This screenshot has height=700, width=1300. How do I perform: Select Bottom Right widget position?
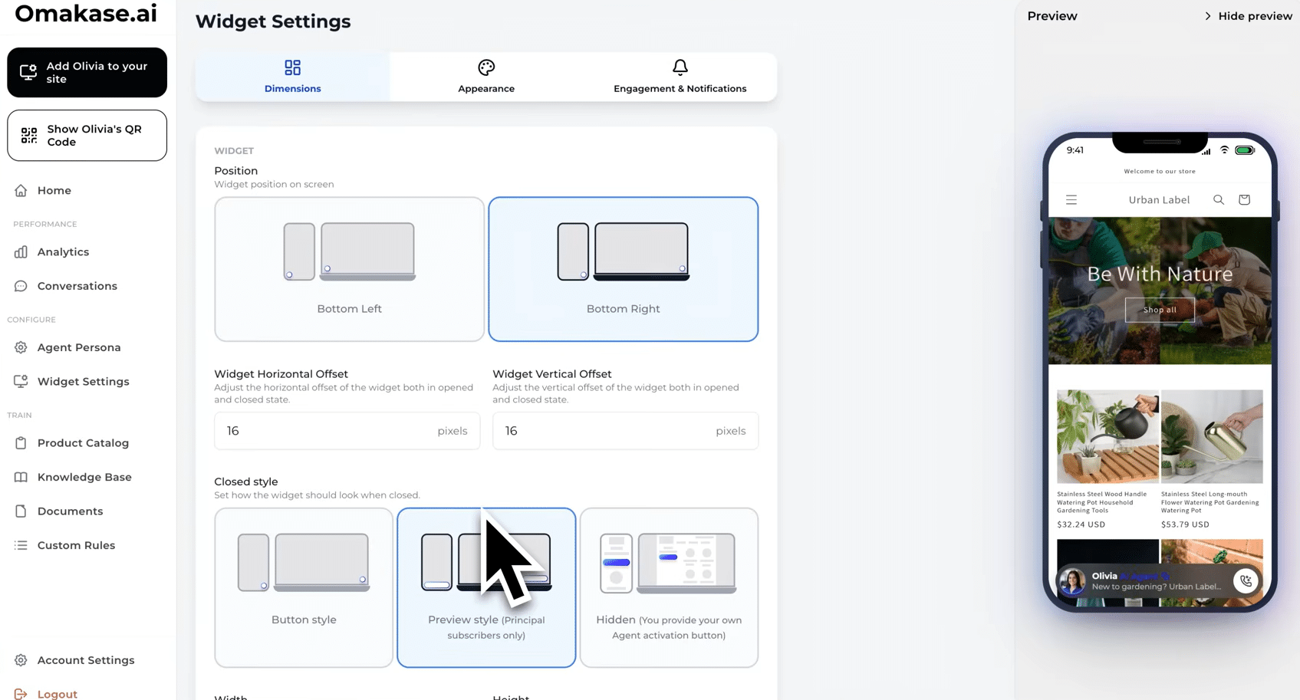623,269
